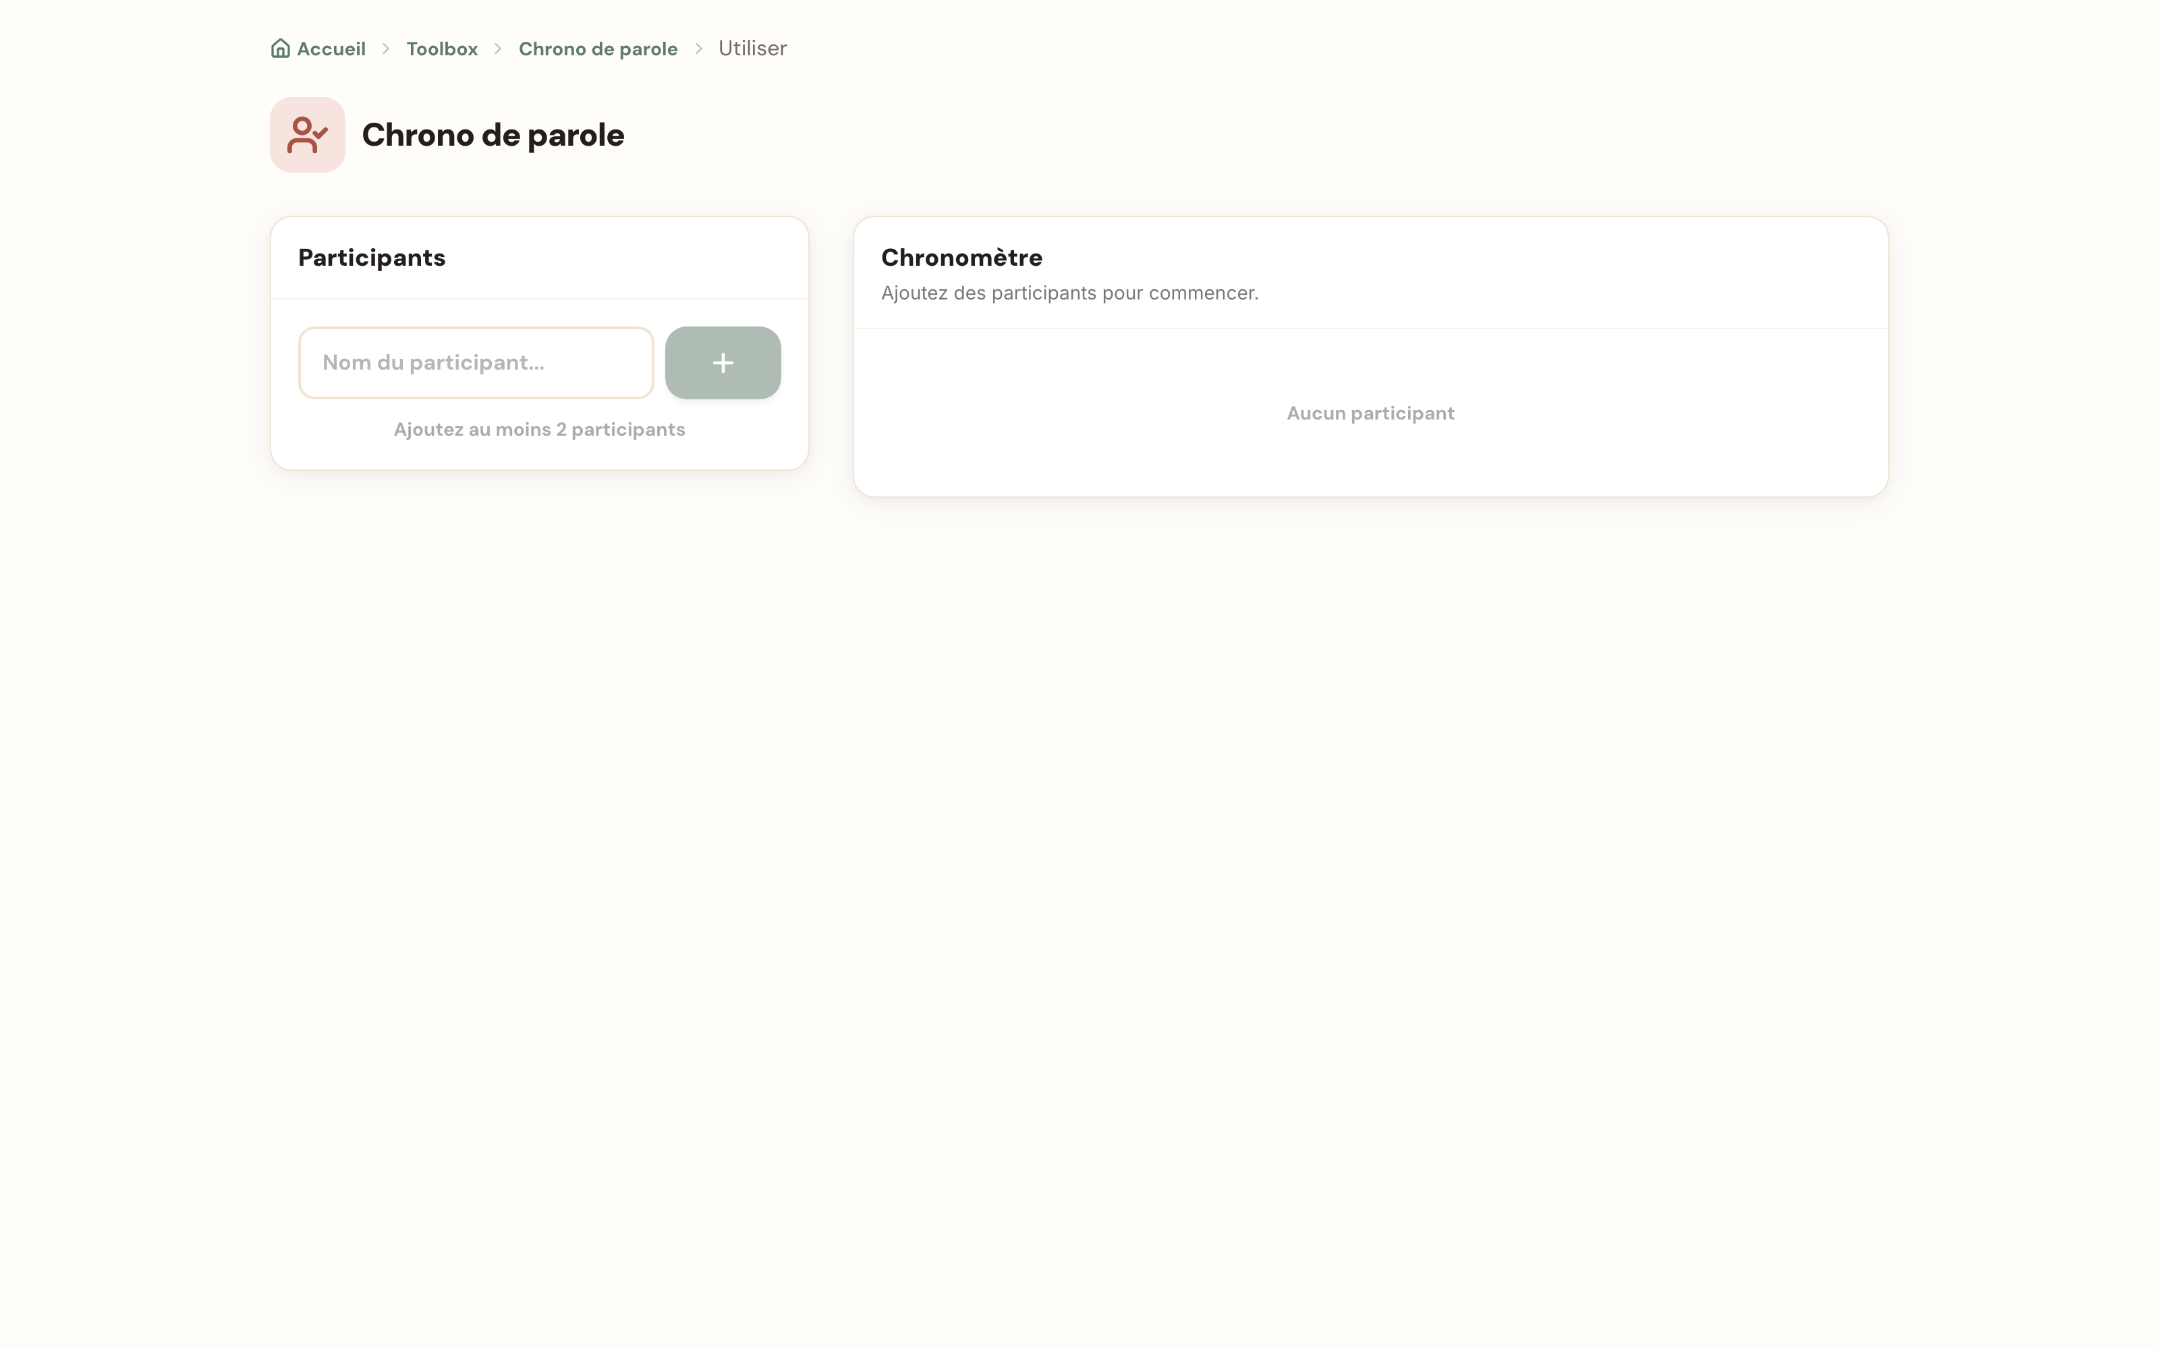Click the 'Ajoutez au moins 2 participants' hint
Image resolution: width=2159 pixels, height=1349 pixels.
click(x=540, y=429)
